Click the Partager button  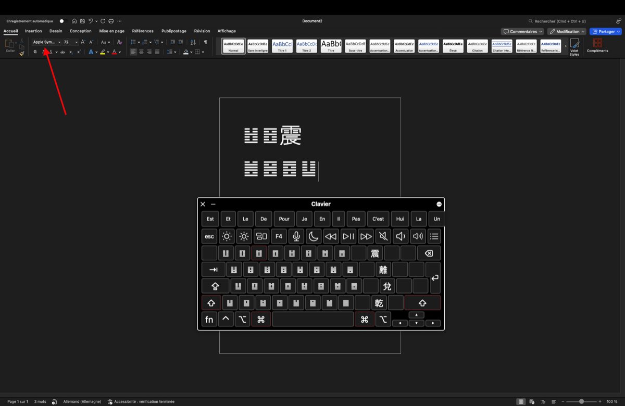(x=605, y=31)
